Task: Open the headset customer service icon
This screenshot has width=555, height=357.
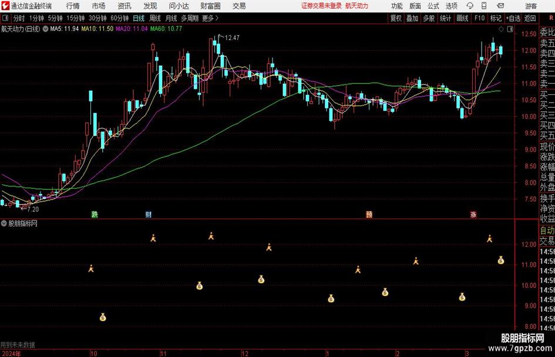Action: click(x=470, y=6)
